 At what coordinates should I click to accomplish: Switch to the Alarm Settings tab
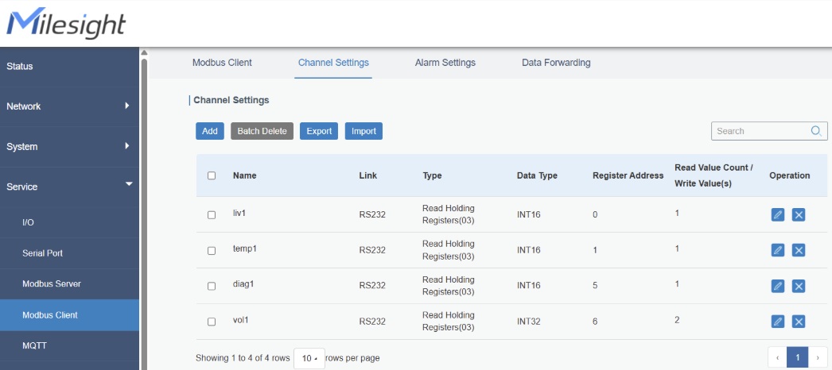pos(445,63)
